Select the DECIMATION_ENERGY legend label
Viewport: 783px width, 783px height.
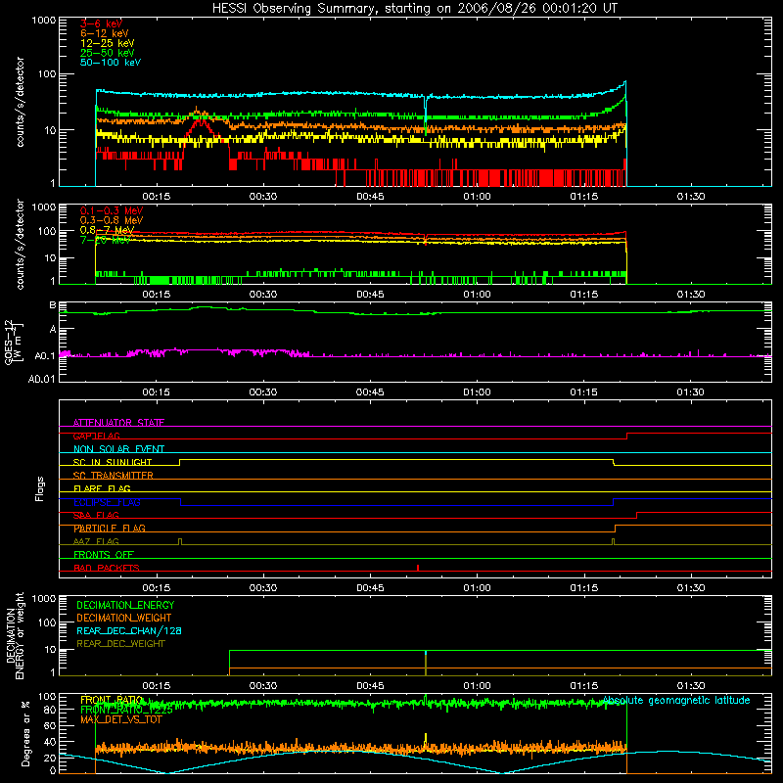coord(125,605)
